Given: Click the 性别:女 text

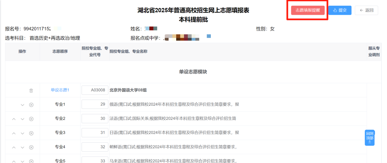Looking at the screenshot, I should point(265,29).
